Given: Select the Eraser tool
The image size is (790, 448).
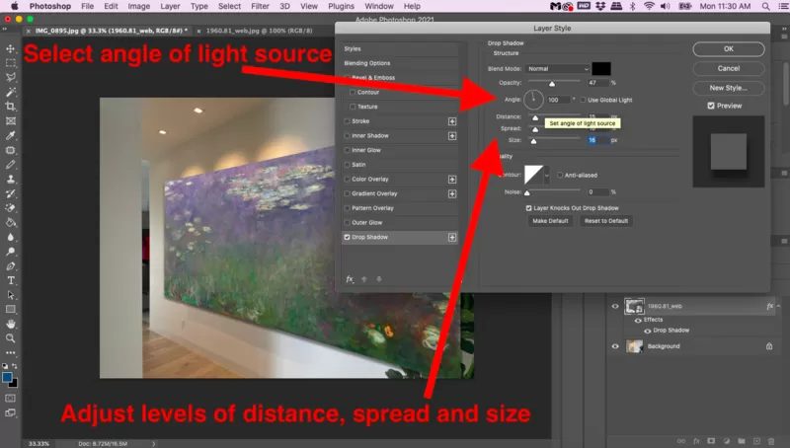Looking at the screenshot, I should [11, 208].
